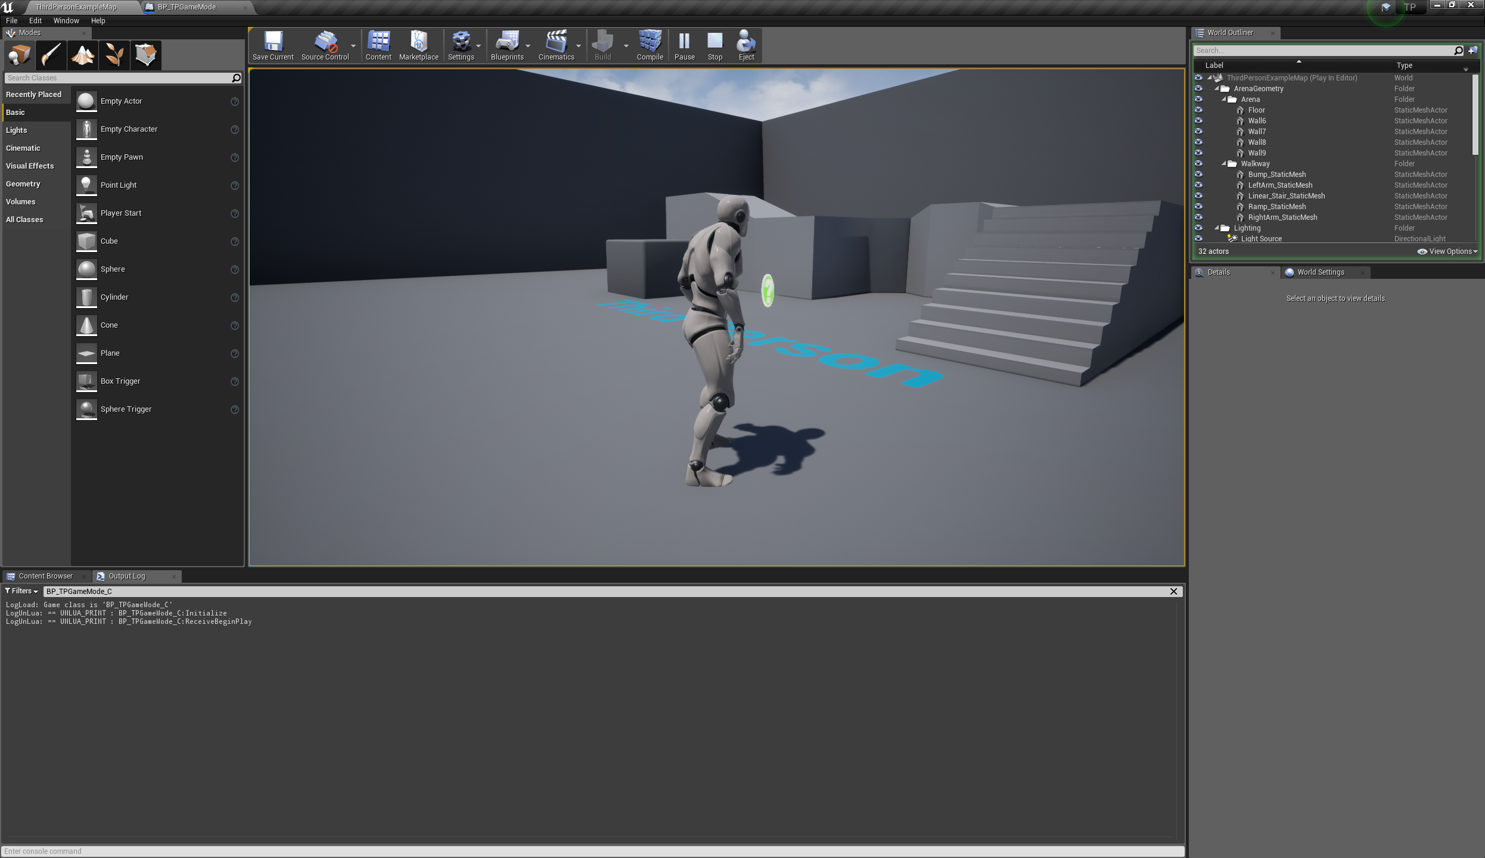Toggle visibility of Wall9

coord(1198,153)
